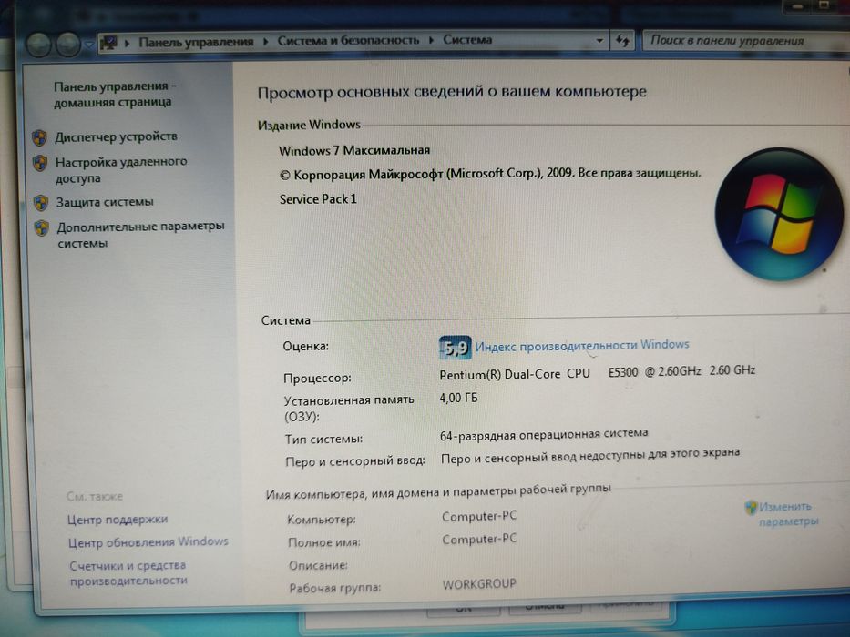
Task: Open the recent pages dropdown beside Forward
Action: tap(89, 45)
